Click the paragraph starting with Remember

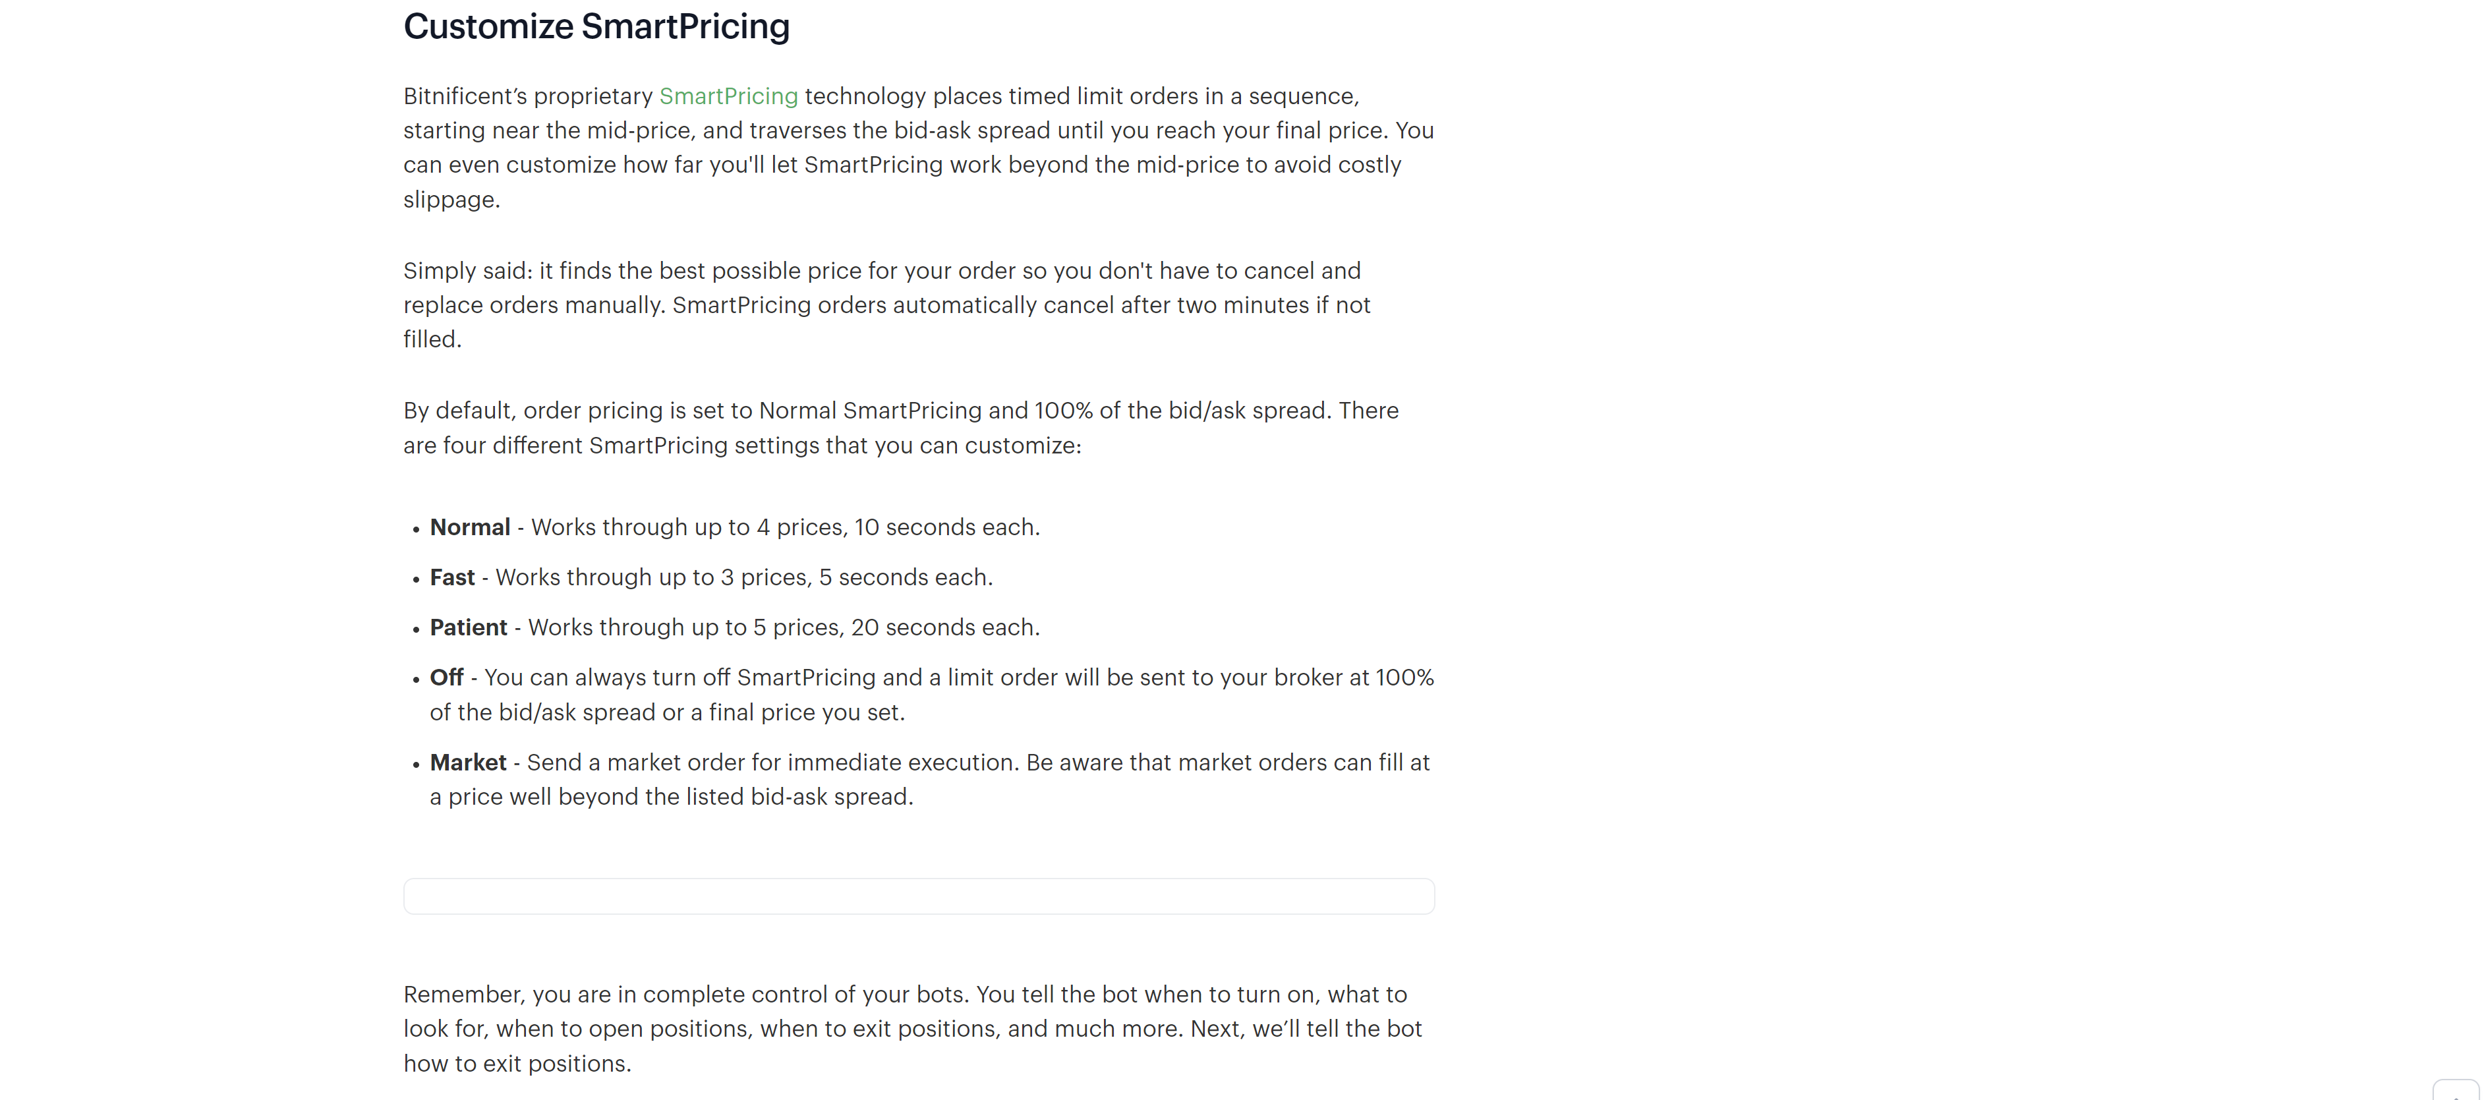(912, 1029)
